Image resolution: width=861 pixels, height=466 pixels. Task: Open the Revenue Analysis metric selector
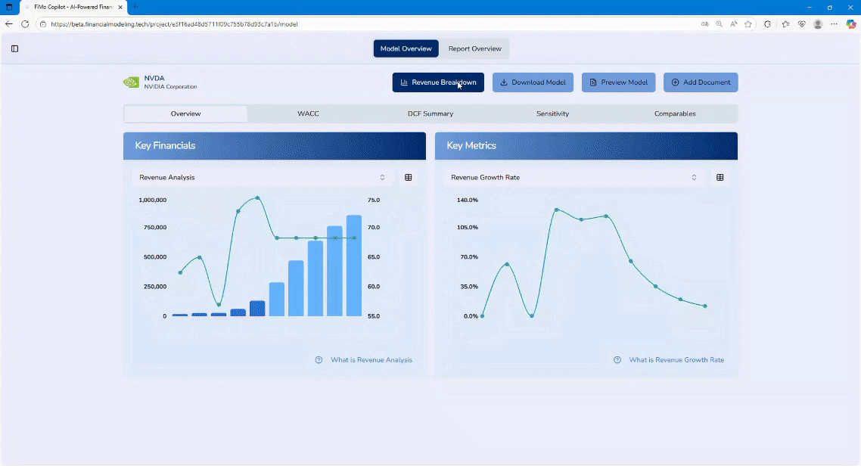[383, 176]
